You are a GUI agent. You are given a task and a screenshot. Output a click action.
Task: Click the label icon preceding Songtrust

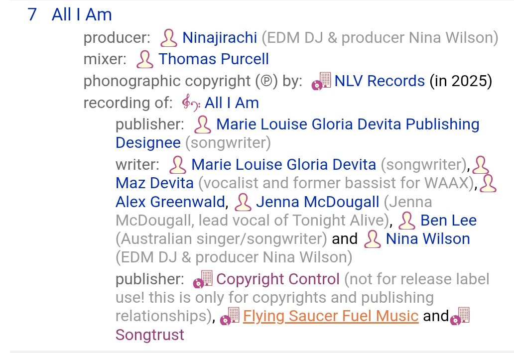point(460,316)
